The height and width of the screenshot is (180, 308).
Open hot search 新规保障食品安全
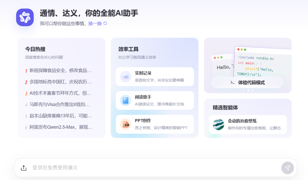pyautogui.click(x=61, y=71)
